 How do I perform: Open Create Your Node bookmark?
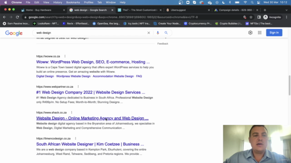(x=167, y=24)
